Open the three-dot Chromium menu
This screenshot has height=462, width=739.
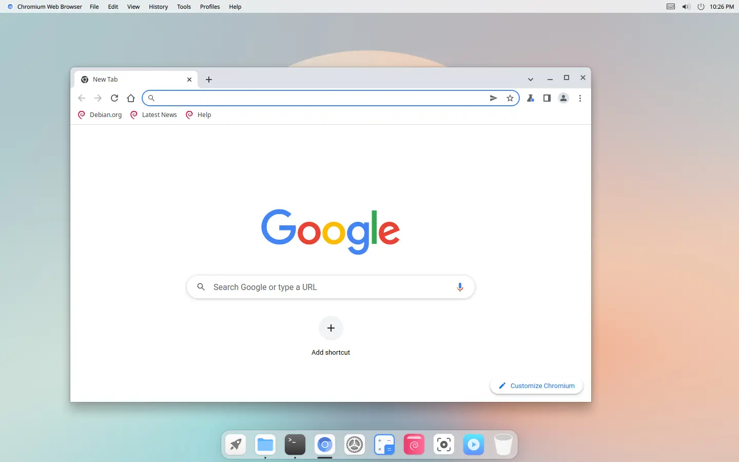[x=580, y=98]
